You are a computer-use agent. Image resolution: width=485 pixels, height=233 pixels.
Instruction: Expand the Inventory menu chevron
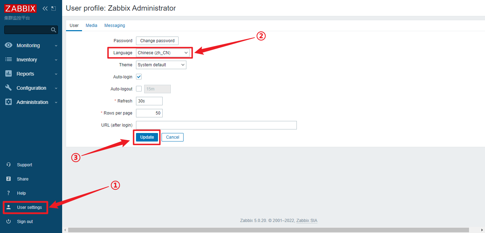tap(56, 60)
